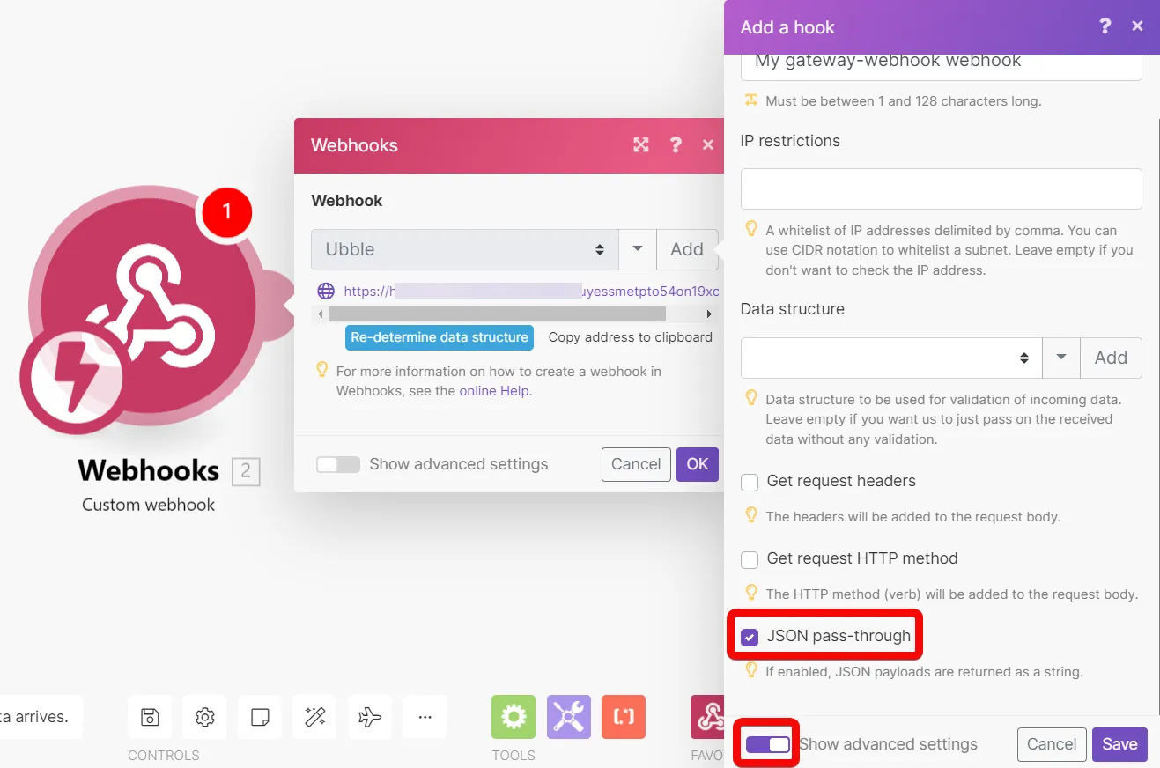Viewport: 1160px width, 768px height.
Task: Click the explain flow airplane icon
Action: pos(370,717)
